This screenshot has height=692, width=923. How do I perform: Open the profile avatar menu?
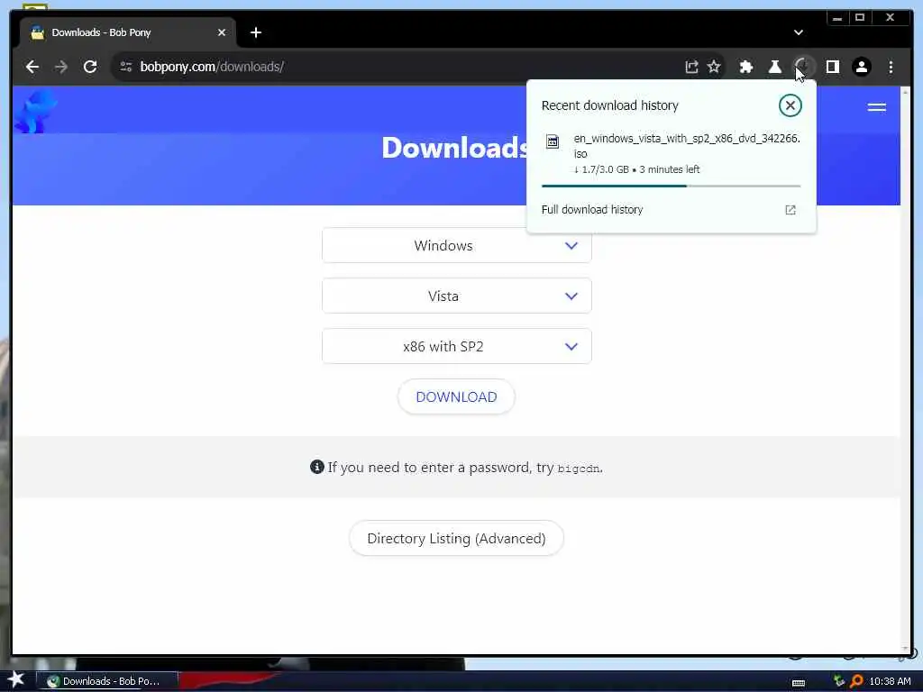(x=861, y=67)
